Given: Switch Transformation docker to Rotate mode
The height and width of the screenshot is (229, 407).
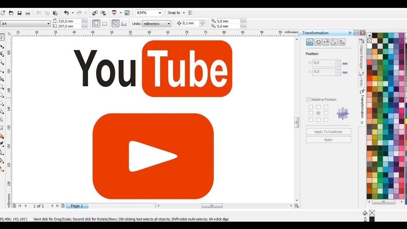Looking at the screenshot, I should (x=318, y=42).
